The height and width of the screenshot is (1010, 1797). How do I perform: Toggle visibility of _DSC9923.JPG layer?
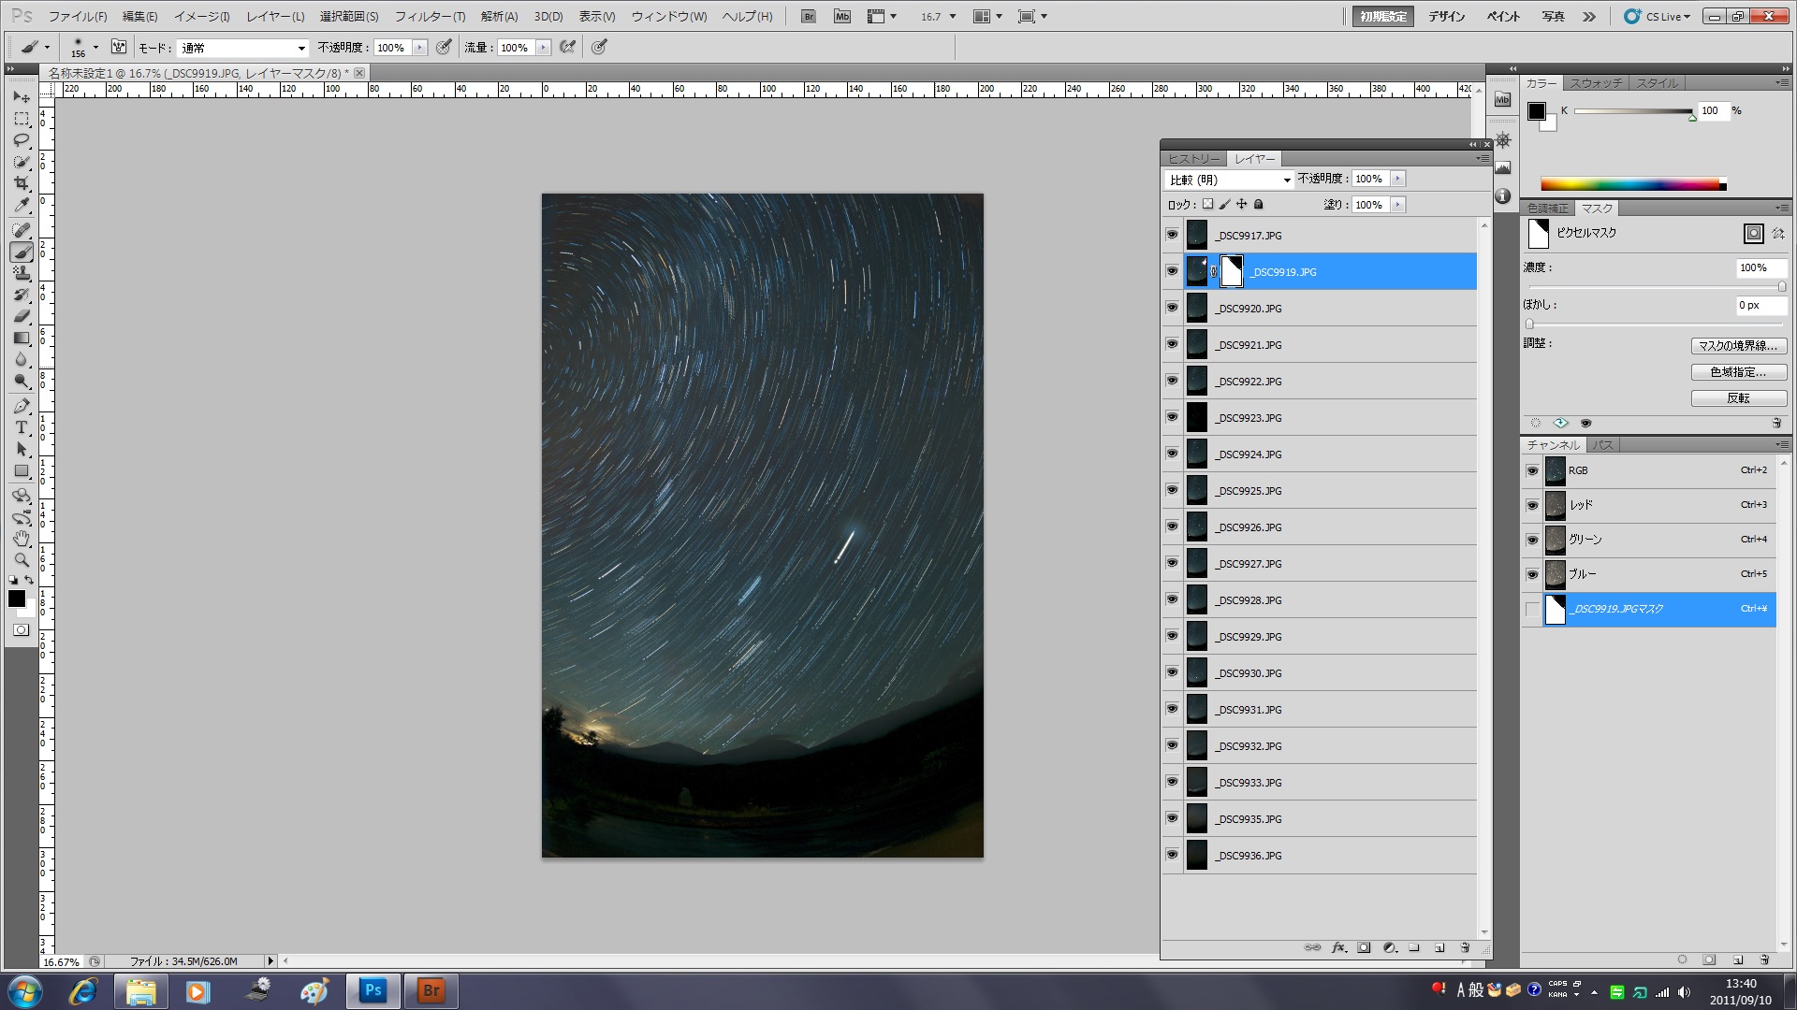(x=1172, y=417)
